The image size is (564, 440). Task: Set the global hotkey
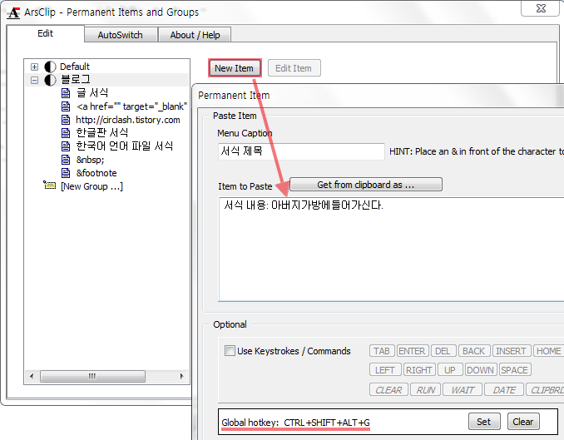click(484, 422)
